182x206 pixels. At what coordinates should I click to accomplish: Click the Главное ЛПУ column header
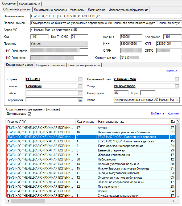pos(41,122)
